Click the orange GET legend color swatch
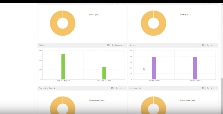Image resolution: width=223 pixels, height=114 pixels. coord(90,15)
